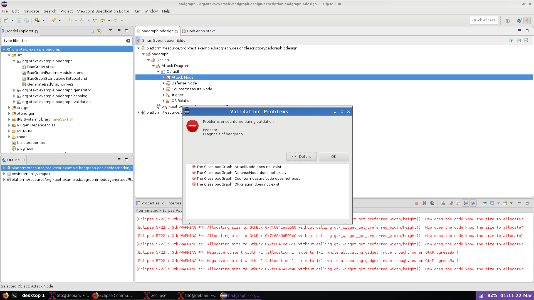
Task: Expand the Default node in Attack Diagram
Action: (x=158, y=71)
